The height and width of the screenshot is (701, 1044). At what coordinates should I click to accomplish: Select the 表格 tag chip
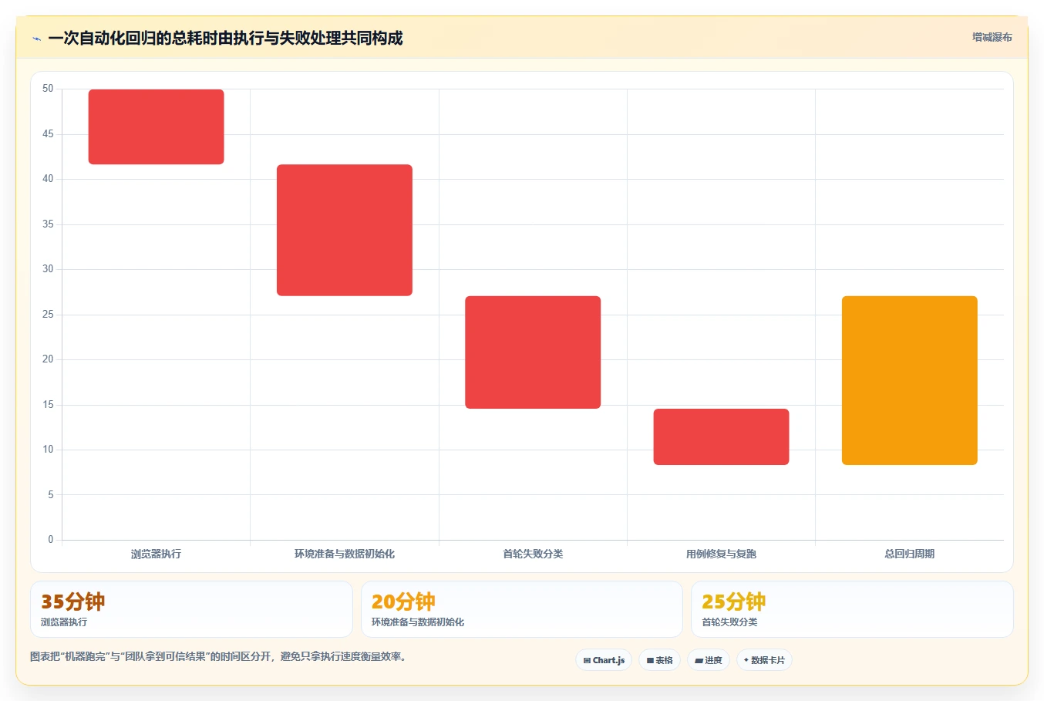click(659, 660)
